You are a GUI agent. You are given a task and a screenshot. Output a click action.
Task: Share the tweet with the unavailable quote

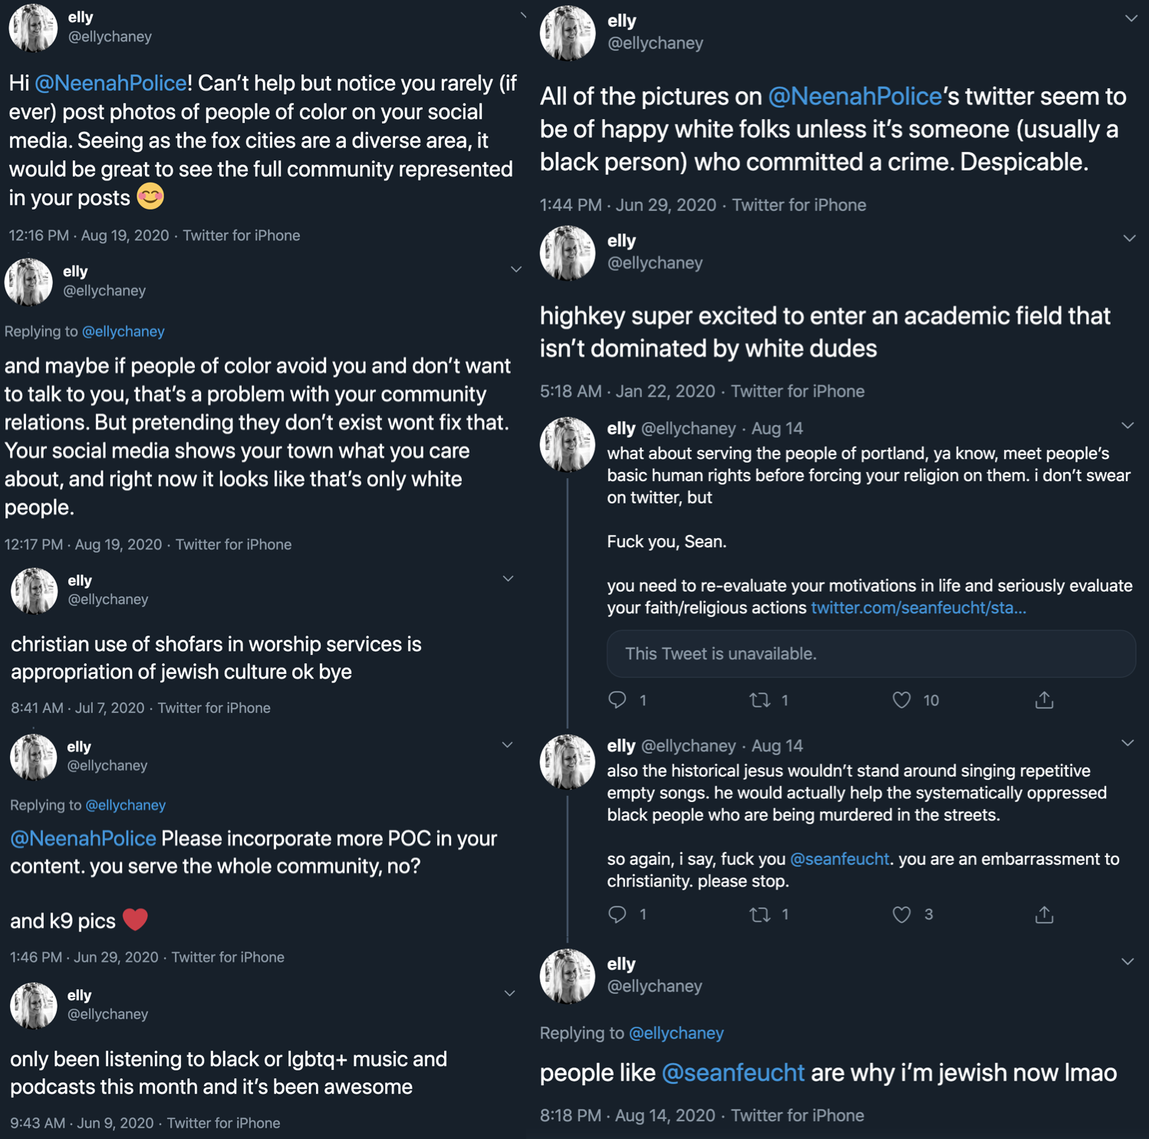coord(1044,700)
